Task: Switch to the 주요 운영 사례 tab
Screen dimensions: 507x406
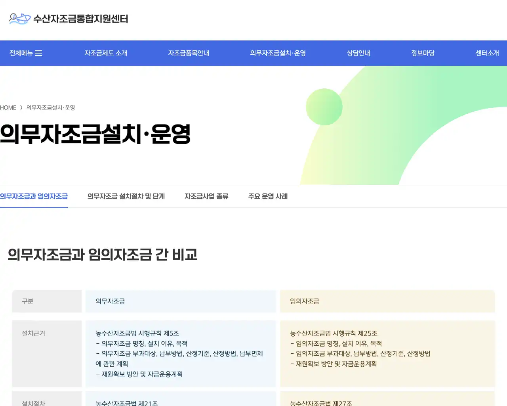Action: point(268,196)
